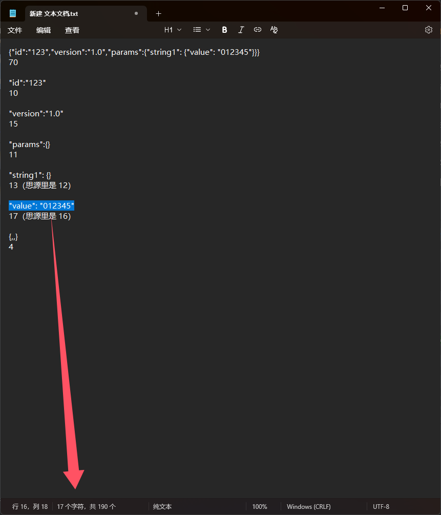Screen dimensions: 441x515
Task: Open the 100% zoom level control
Action: coord(260,506)
